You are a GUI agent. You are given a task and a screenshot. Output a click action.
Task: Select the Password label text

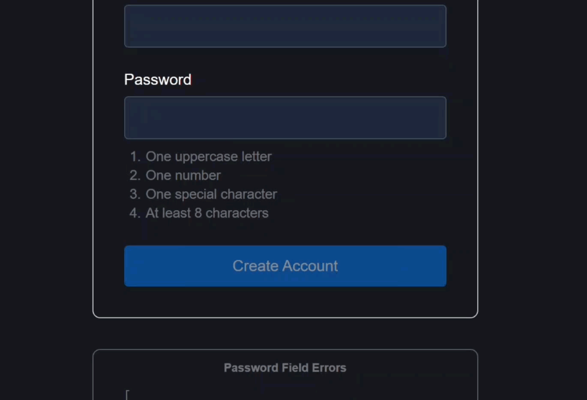click(x=157, y=80)
